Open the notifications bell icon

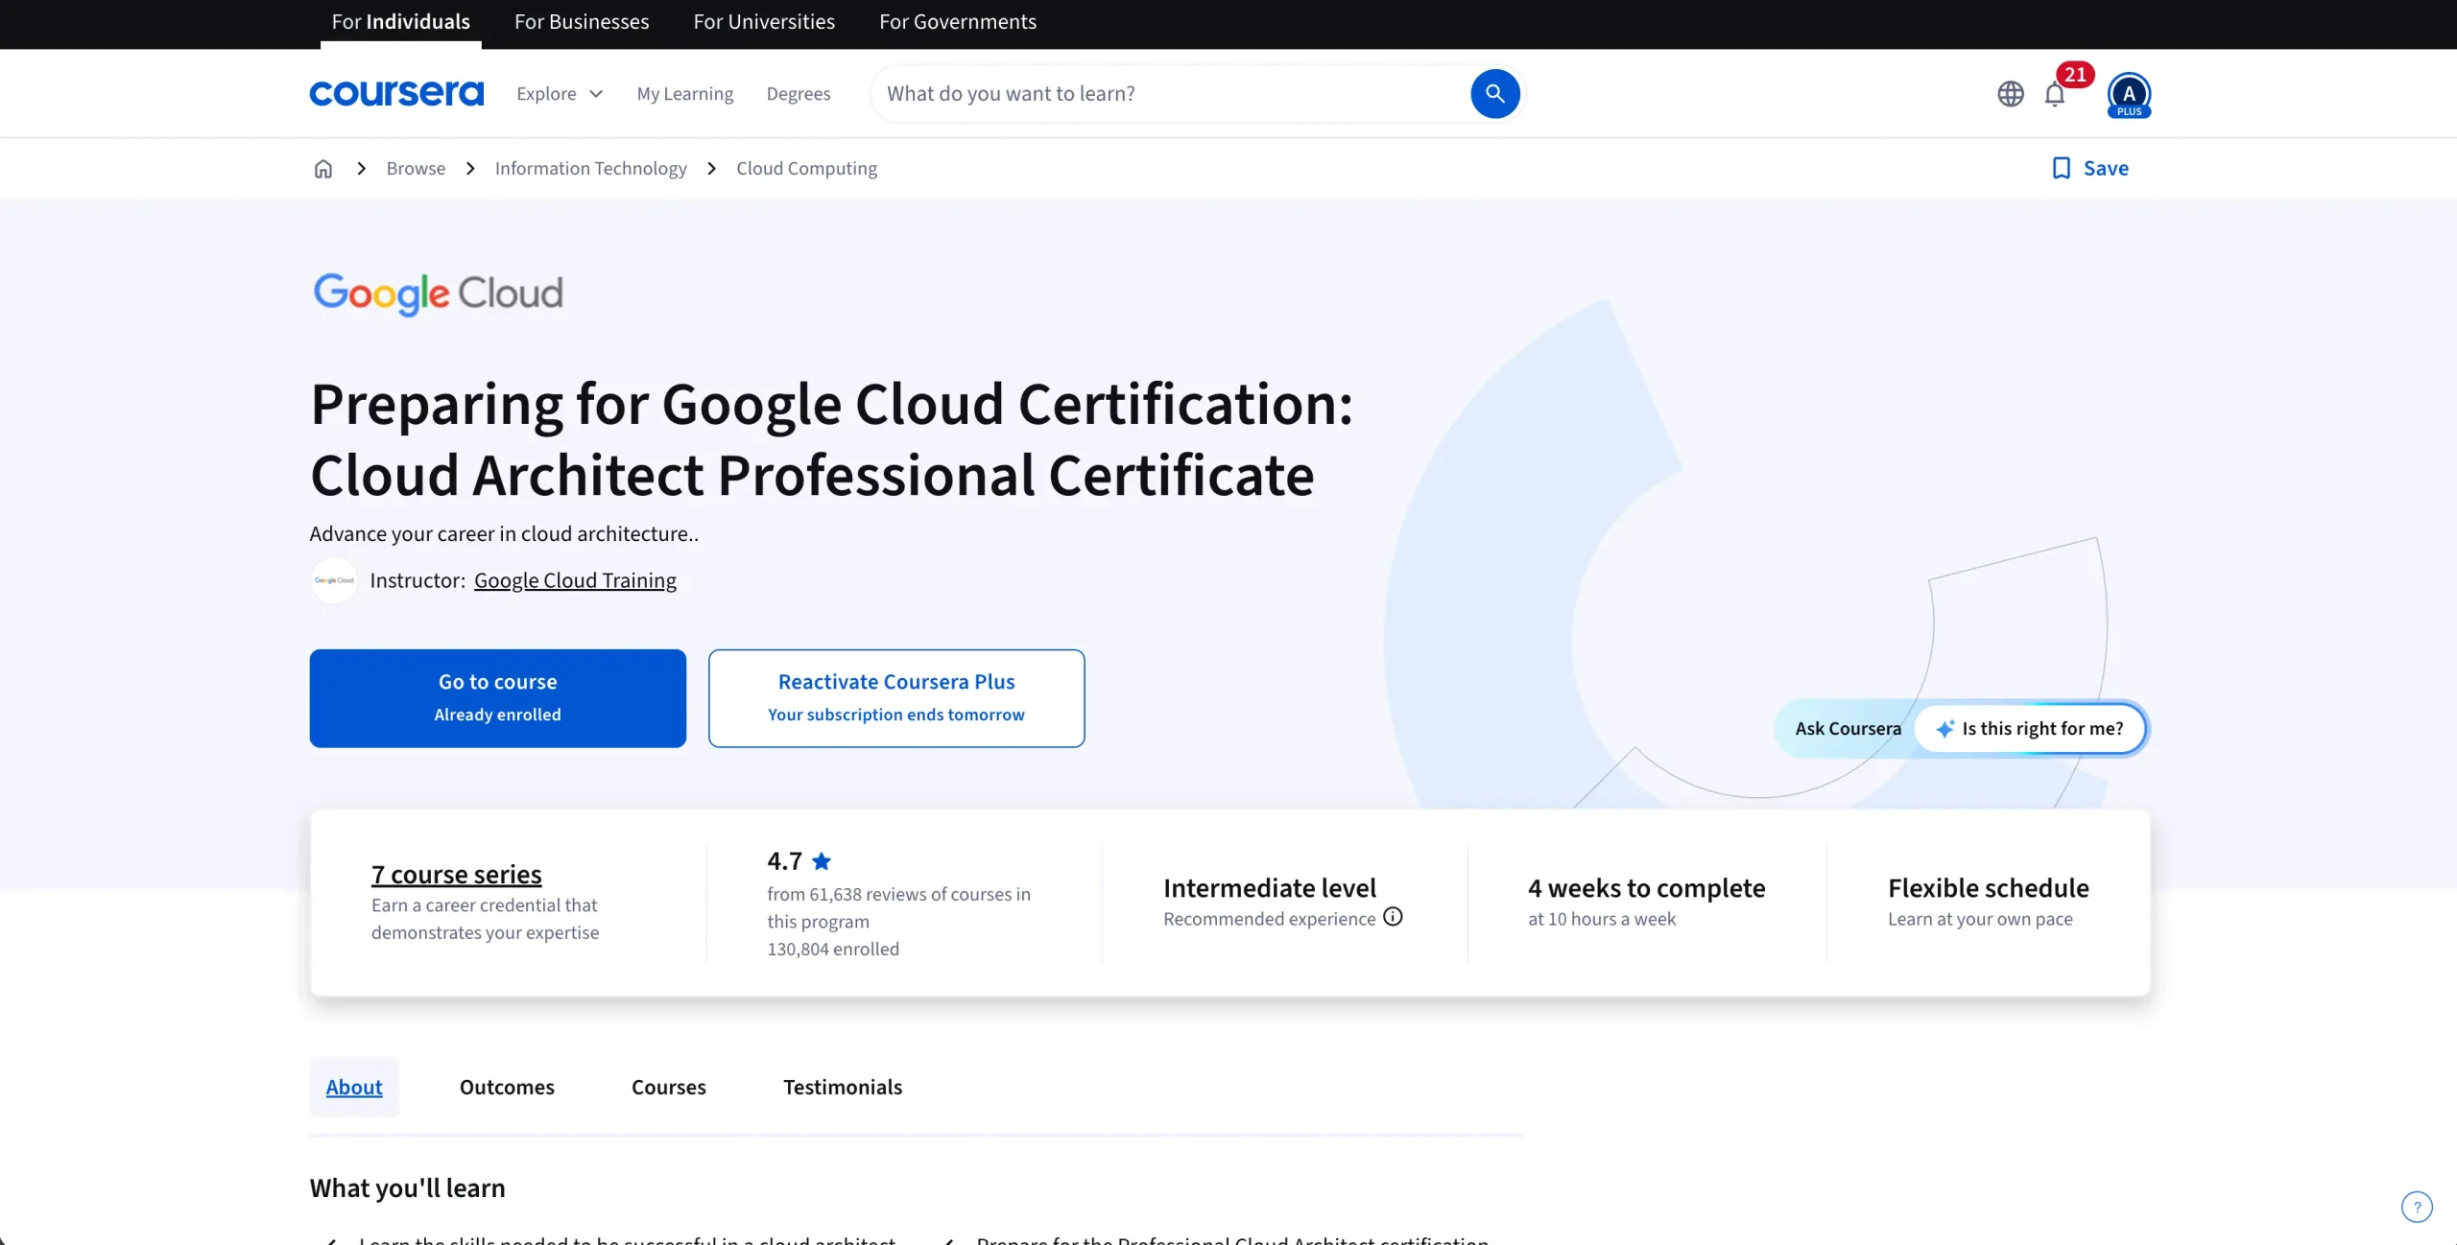click(2055, 94)
